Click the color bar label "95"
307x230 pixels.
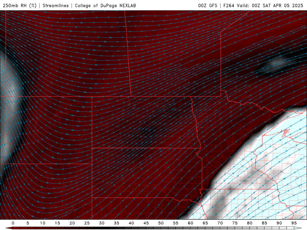coord(294,223)
